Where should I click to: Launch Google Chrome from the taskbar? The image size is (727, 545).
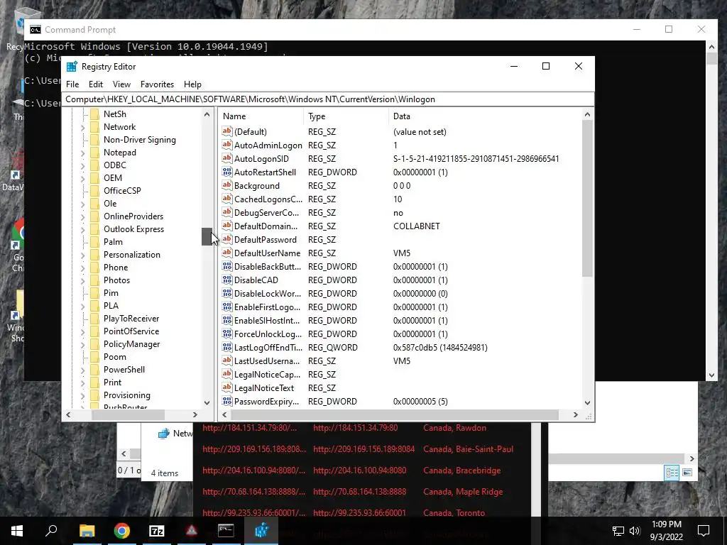122,531
